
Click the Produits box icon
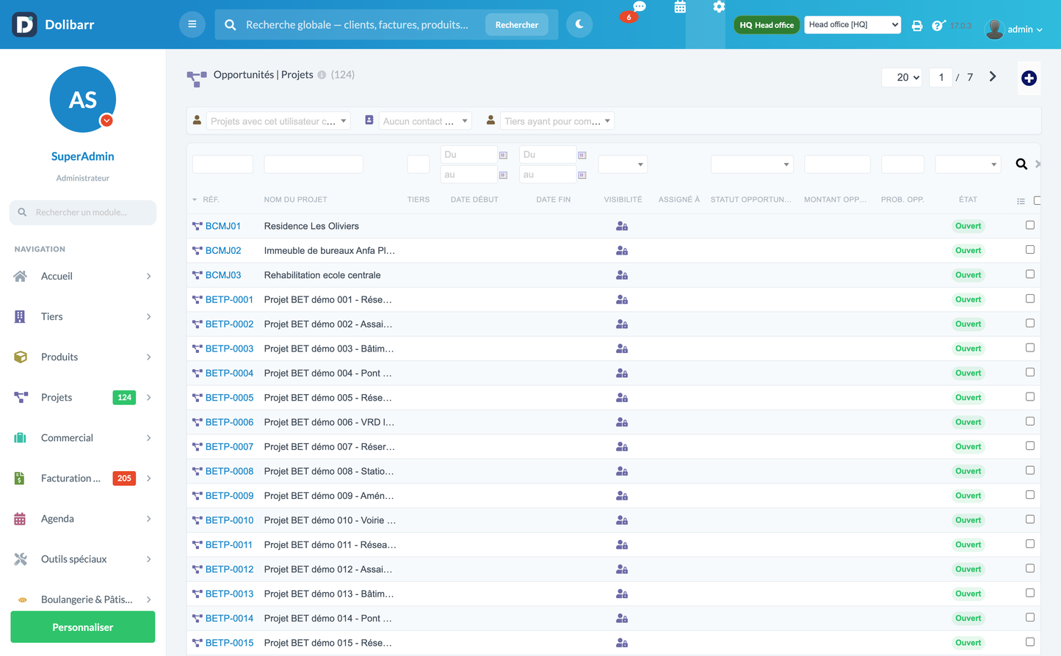pyautogui.click(x=21, y=357)
